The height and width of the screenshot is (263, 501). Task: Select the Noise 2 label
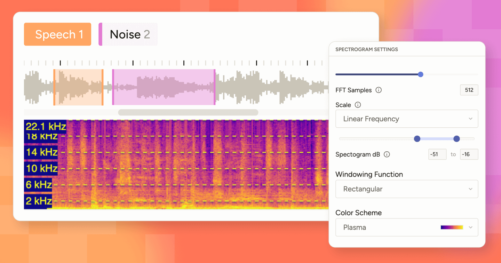(128, 34)
